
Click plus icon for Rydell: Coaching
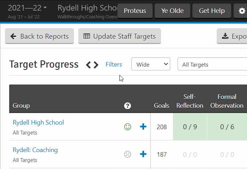tap(143, 154)
